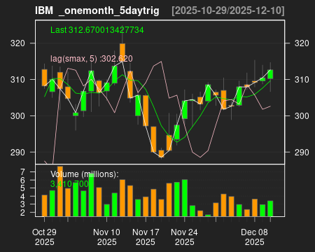The image size is (315, 252).
Task: Click the green volume bar at Nov 24
Action: tap(185, 198)
